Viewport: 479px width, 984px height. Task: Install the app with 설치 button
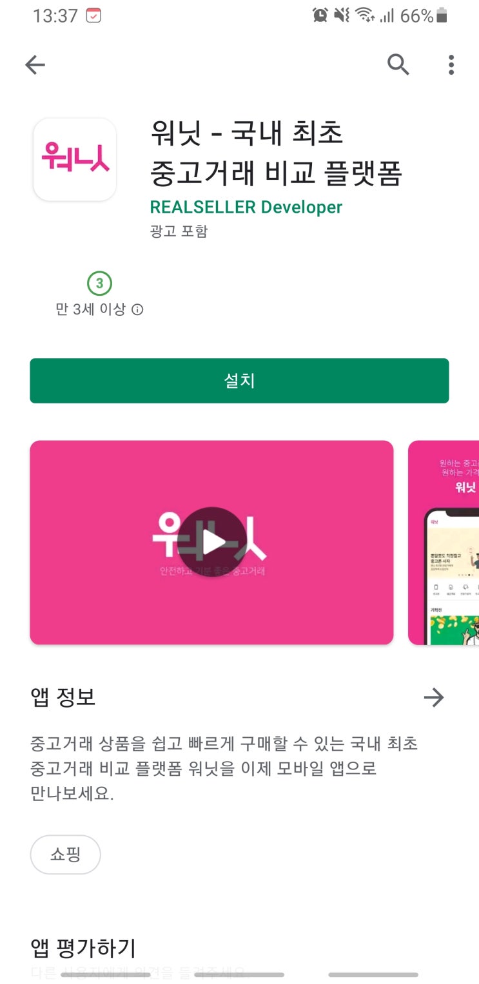(x=239, y=381)
